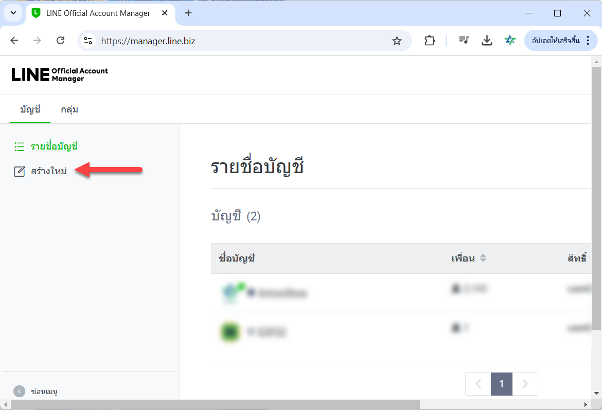The width and height of the screenshot is (602, 410).
Task: Open the media control playlist icon
Action: click(464, 40)
